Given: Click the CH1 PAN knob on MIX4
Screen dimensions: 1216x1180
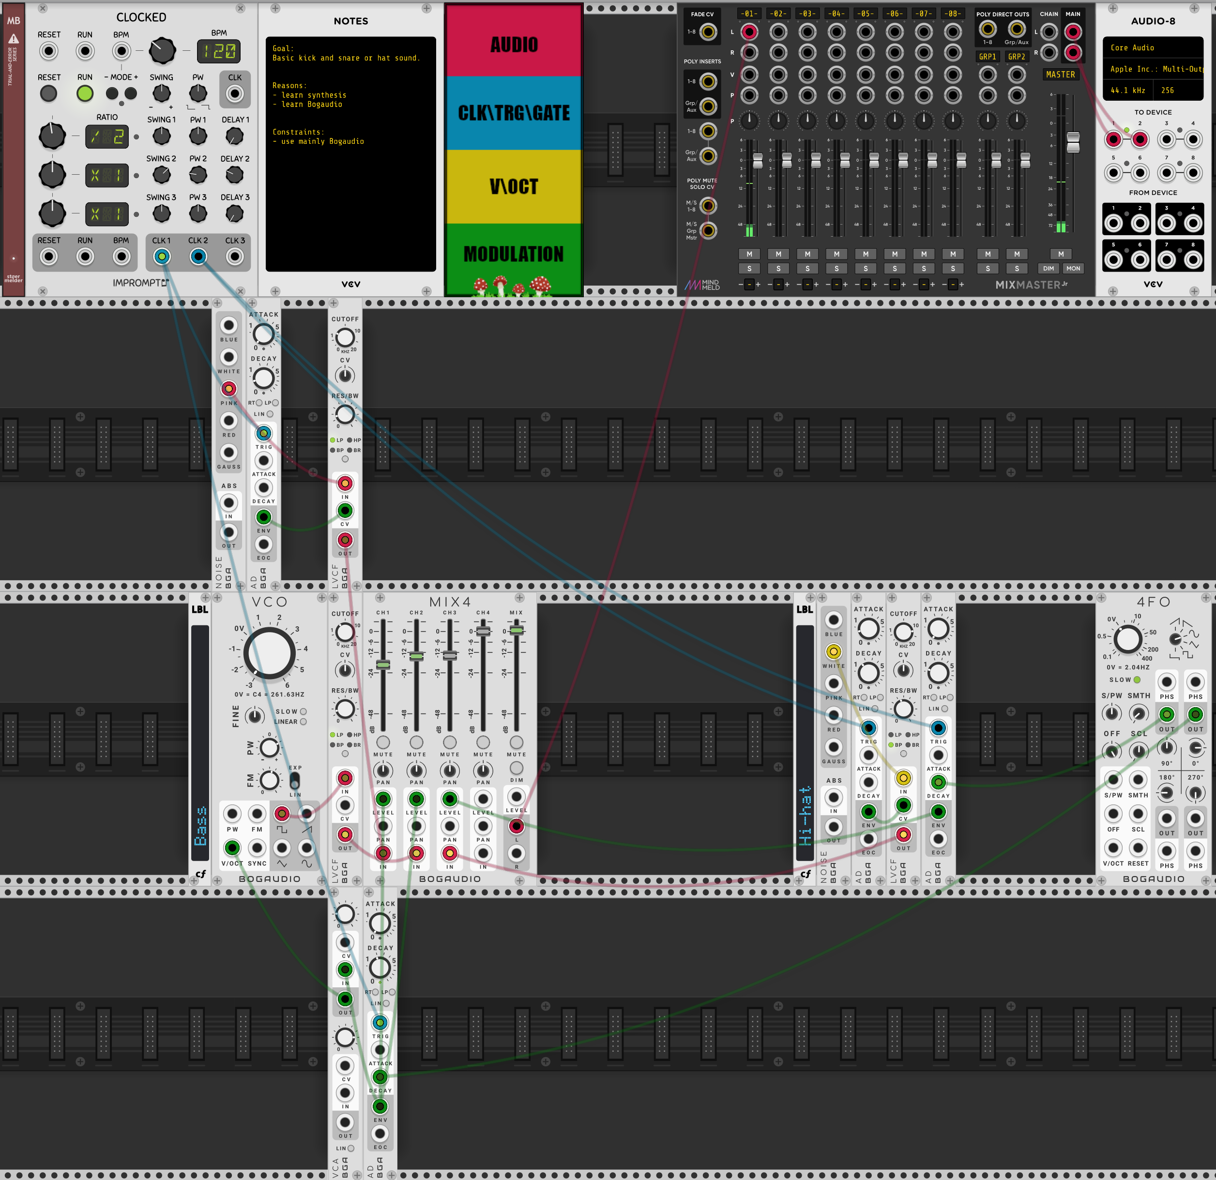Looking at the screenshot, I should (x=383, y=771).
